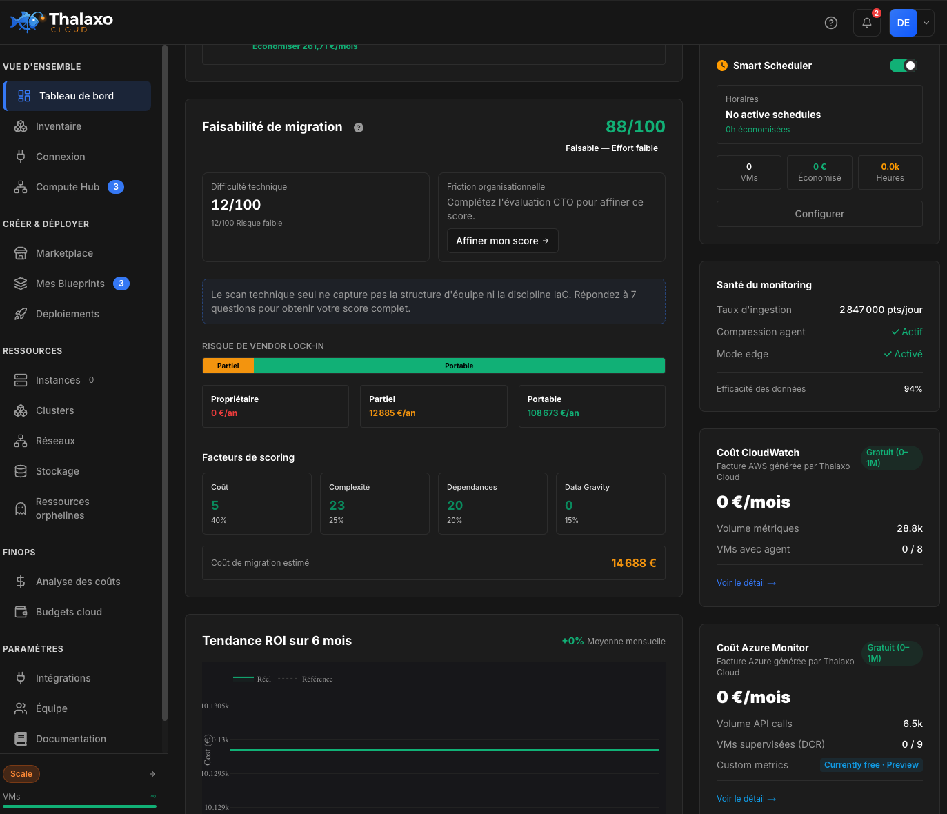The width and height of the screenshot is (947, 814).
Task: Open CloudWatch Voir le détail link
Action: pyautogui.click(x=746, y=583)
